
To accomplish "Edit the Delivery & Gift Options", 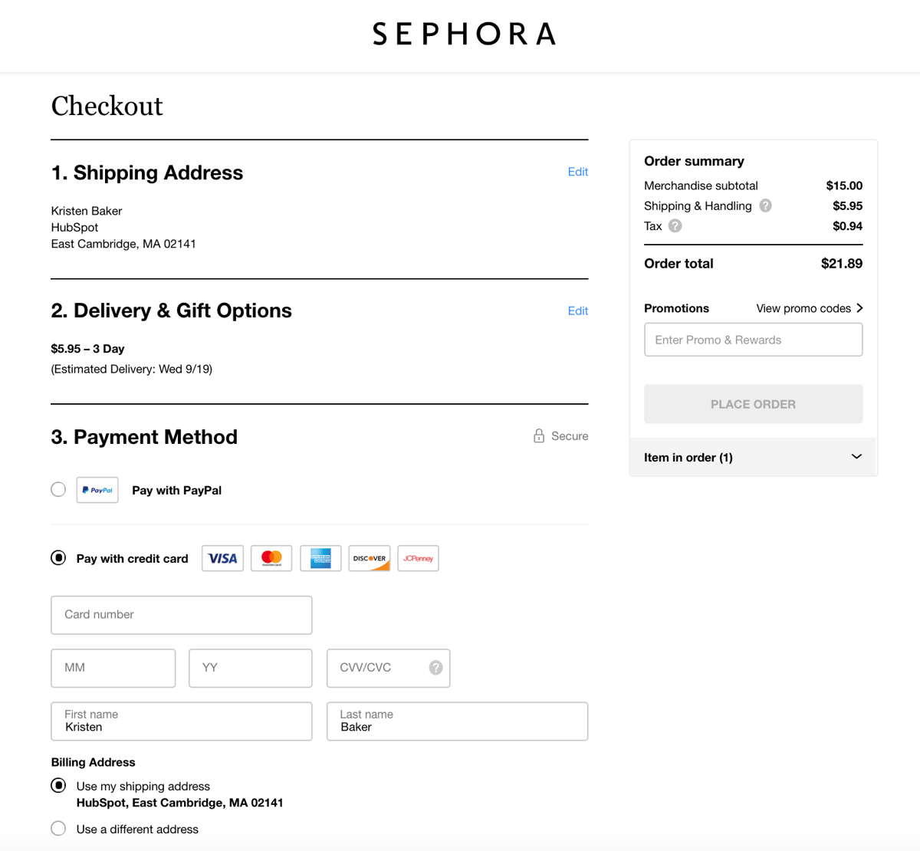I will [578, 310].
